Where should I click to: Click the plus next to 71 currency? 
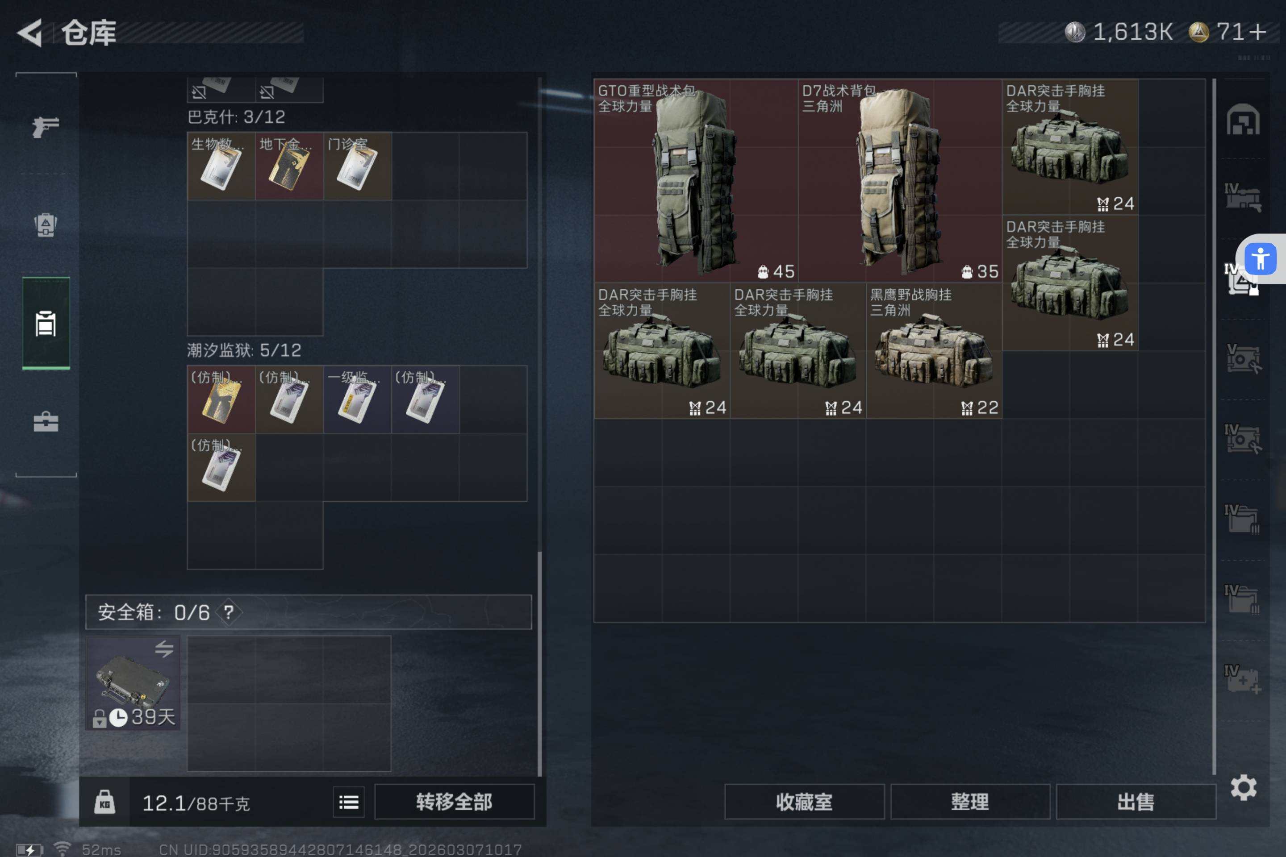pos(1257,32)
